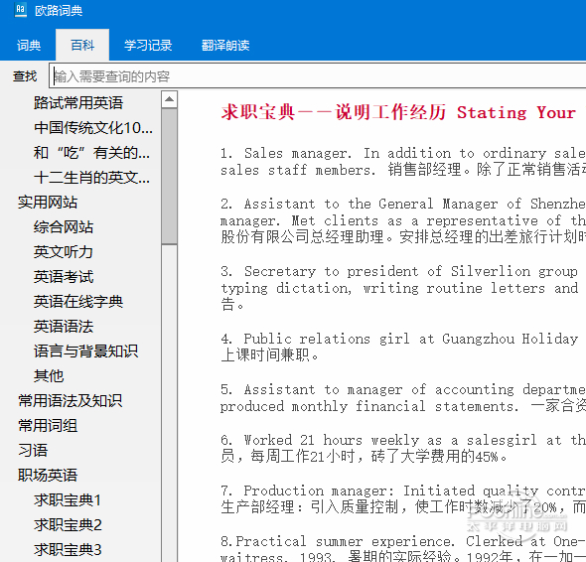Expand the 习语 category
This screenshot has width=586, height=562.
point(33,450)
